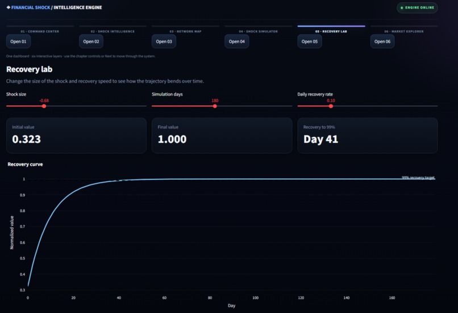Open chapter 02 Shock Intelligence

click(x=91, y=42)
